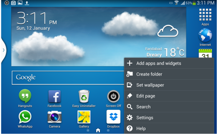Switch to the right home page dot
This screenshot has width=217, height=134.
[108, 130]
